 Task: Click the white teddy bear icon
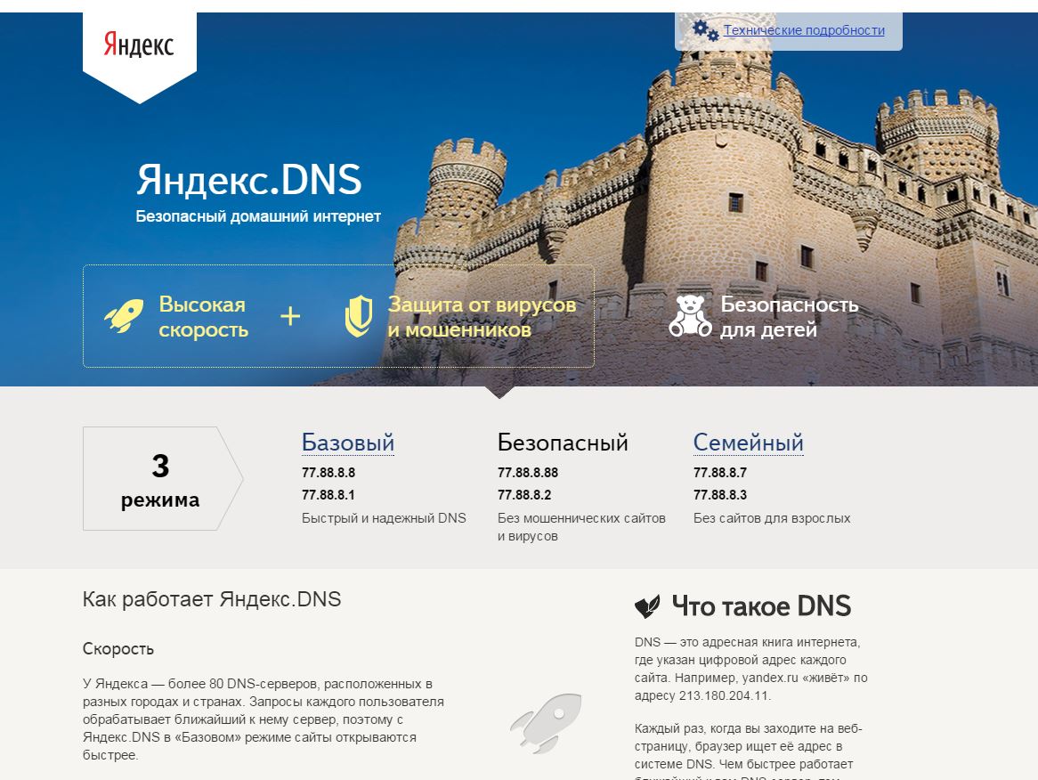689,316
